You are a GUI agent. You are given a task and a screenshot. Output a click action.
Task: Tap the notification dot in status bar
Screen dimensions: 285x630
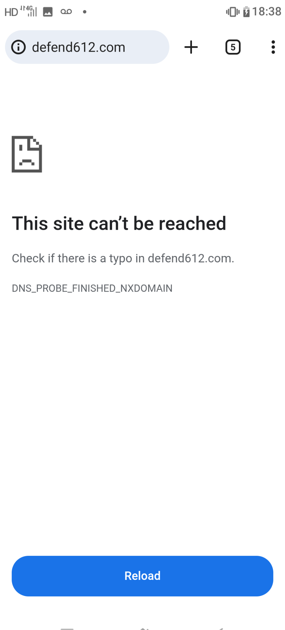tap(84, 12)
